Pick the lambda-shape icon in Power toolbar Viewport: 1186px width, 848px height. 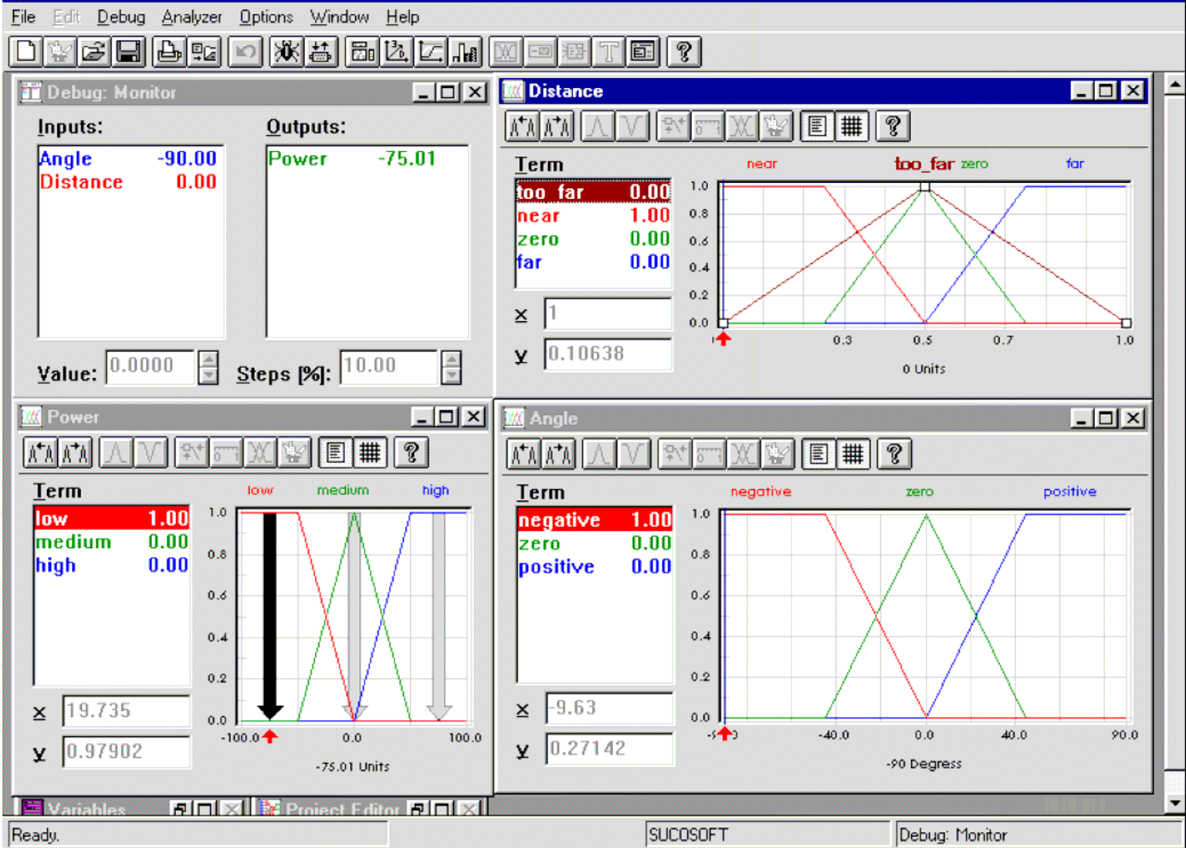point(116,452)
